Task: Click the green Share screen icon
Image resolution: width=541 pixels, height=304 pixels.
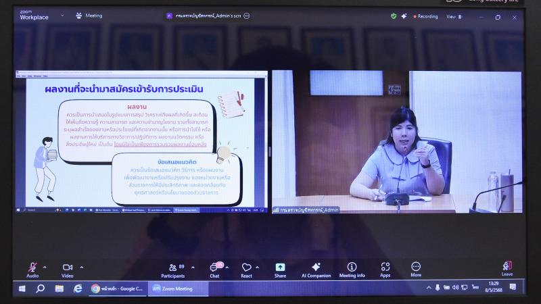Action: (280, 267)
